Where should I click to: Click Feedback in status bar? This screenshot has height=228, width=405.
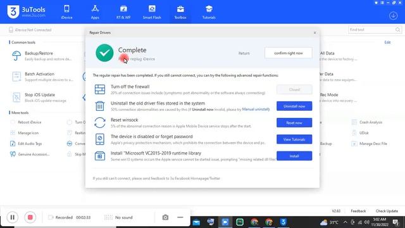(x=358, y=211)
